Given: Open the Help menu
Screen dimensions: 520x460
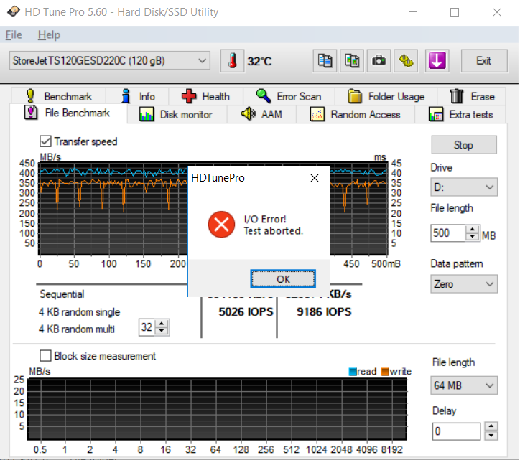Looking at the screenshot, I should (x=49, y=34).
